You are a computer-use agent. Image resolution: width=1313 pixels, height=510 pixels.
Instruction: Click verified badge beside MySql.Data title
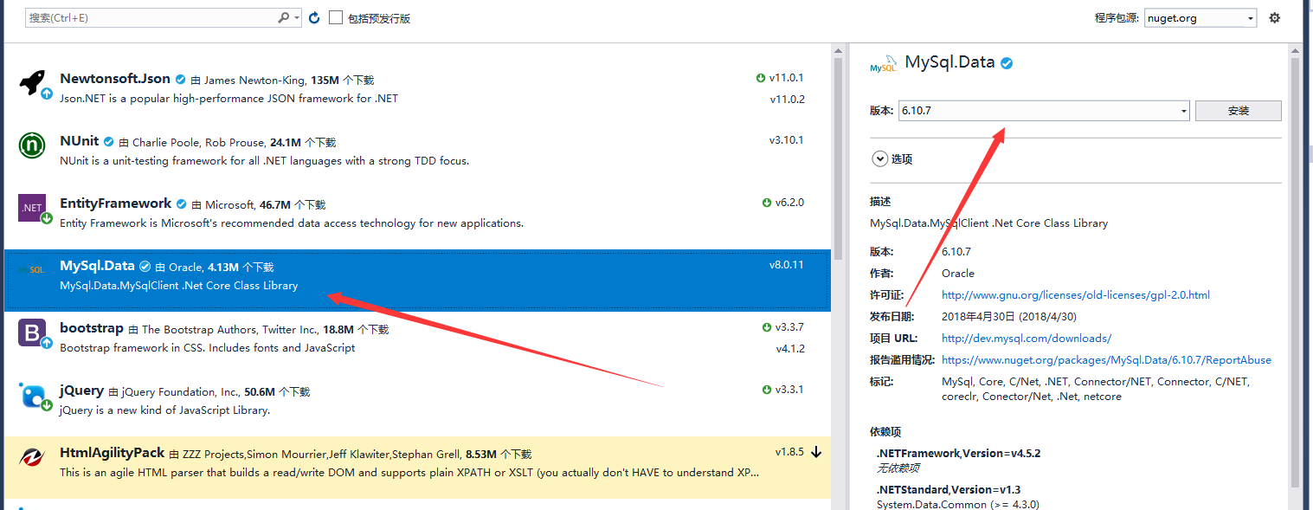tap(1007, 63)
